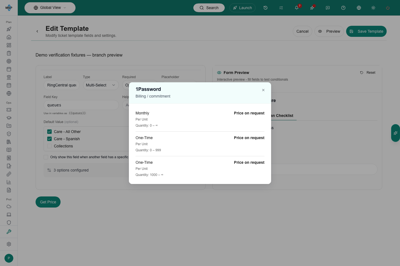Screen dimensions: 400x266
Task: Click the Cancel button
Action: [302, 31]
